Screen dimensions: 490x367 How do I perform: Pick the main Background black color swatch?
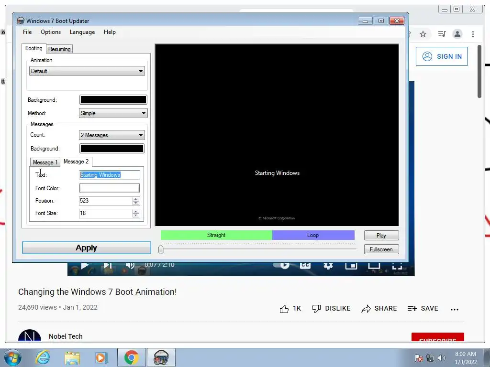(113, 100)
